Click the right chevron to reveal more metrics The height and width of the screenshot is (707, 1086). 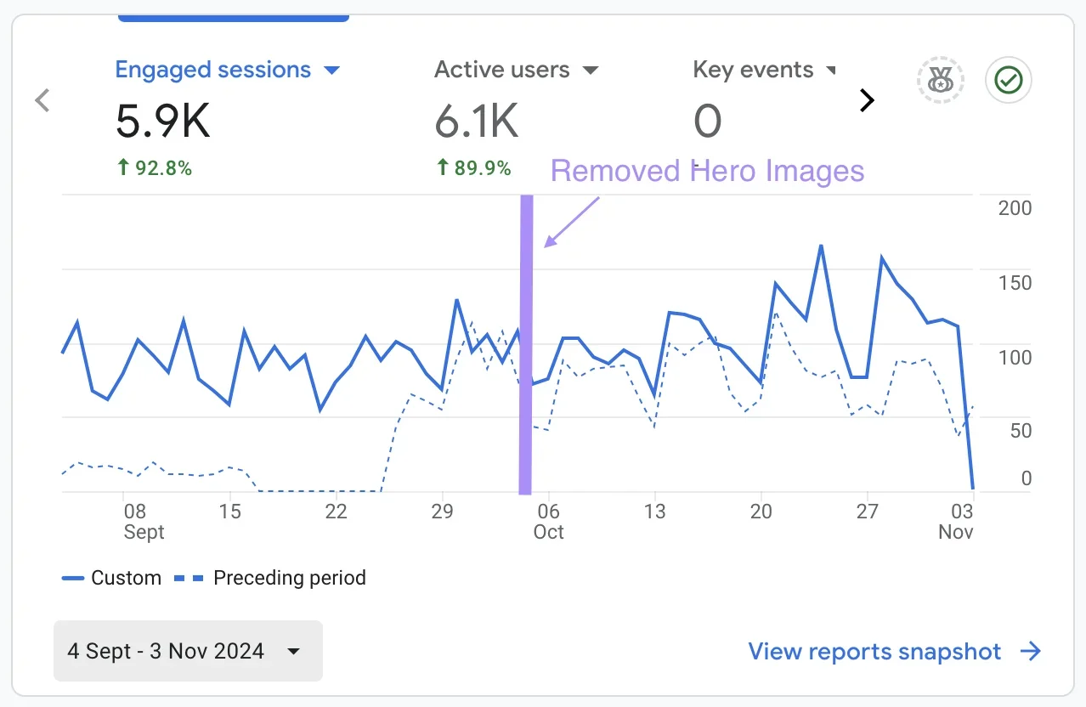click(x=867, y=99)
